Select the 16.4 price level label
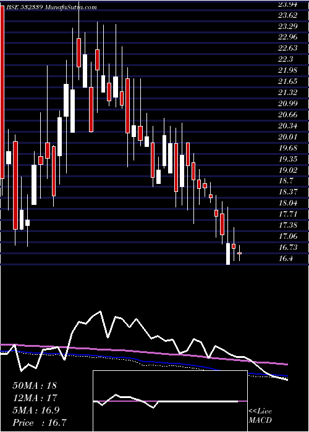This screenshot has height=432, width=309. [286, 259]
